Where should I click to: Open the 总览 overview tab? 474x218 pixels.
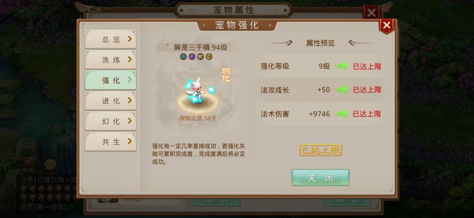(x=111, y=39)
